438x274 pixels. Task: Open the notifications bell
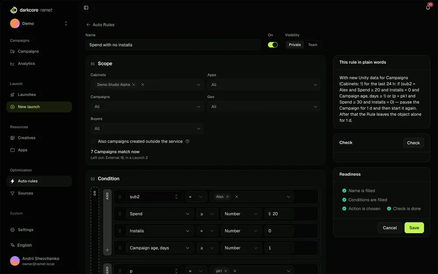[427, 7]
